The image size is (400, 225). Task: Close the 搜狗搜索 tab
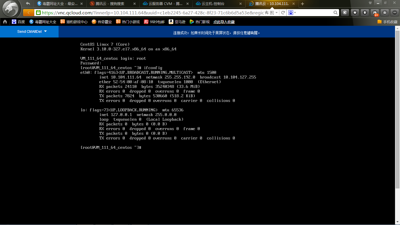pos(134,4)
